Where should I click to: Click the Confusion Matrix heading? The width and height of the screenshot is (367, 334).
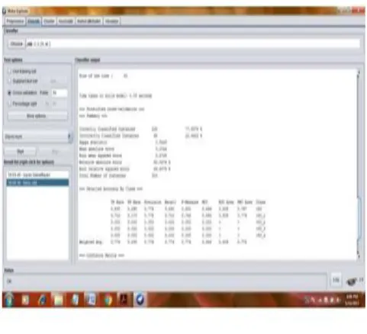pyautogui.click(x=101, y=255)
